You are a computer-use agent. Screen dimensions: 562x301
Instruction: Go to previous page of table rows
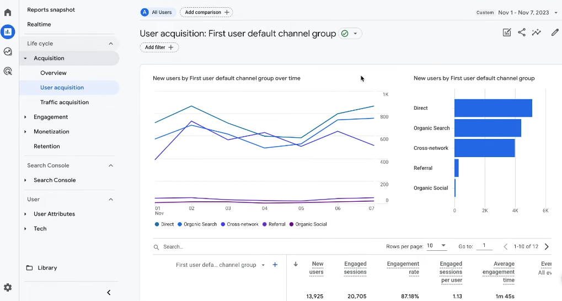point(505,246)
